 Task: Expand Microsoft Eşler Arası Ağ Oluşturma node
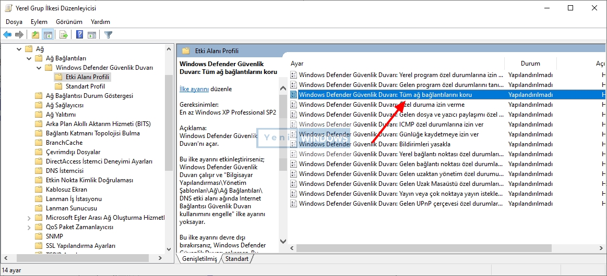[29, 218]
